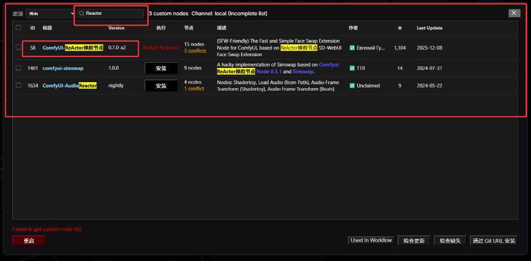The image size is (531, 261).
Task: Sort by the 执行 column header
Action: (161, 28)
